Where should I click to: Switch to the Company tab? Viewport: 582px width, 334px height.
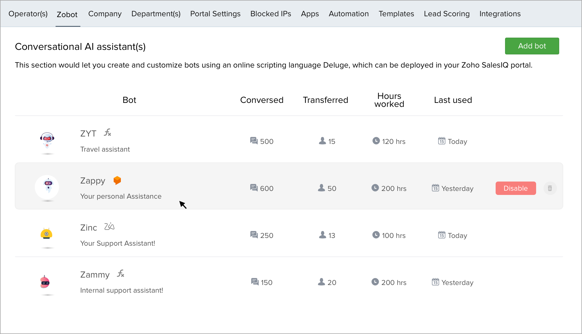click(x=105, y=14)
